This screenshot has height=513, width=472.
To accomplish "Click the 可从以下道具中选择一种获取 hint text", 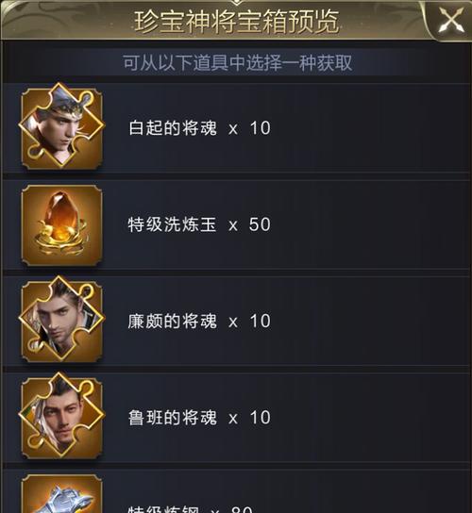I will (x=238, y=62).
